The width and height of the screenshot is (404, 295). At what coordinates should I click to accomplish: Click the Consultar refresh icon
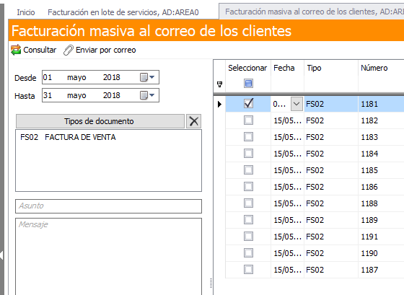tap(16, 50)
